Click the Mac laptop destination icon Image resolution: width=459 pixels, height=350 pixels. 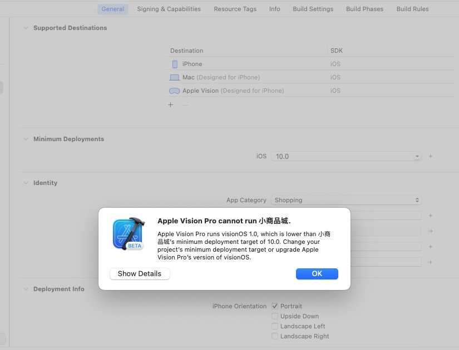click(175, 77)
